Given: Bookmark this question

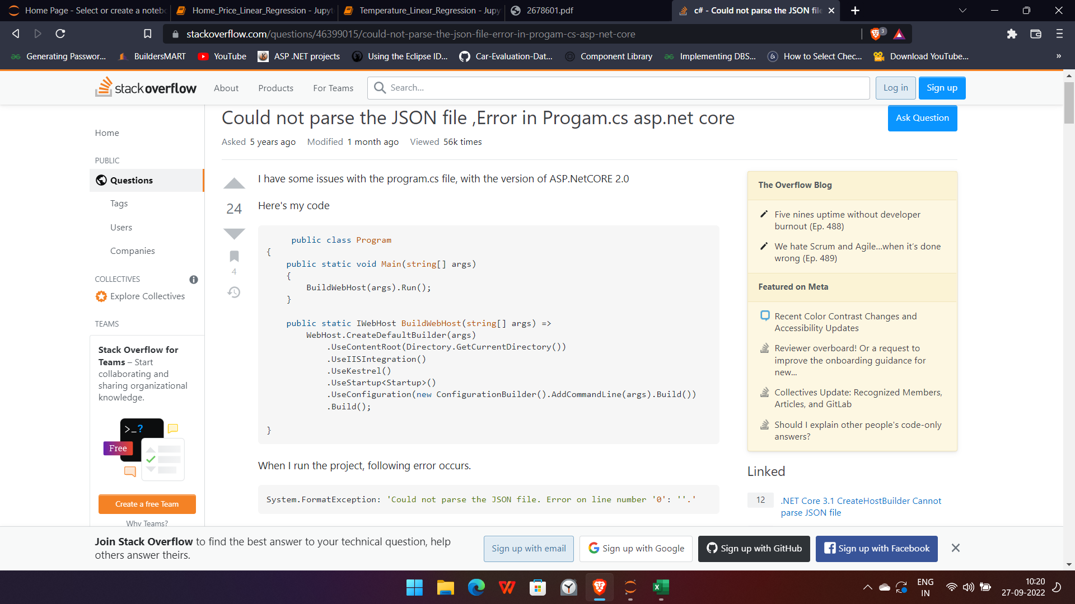Looking at the screenshot, I should tap(234, 256).
